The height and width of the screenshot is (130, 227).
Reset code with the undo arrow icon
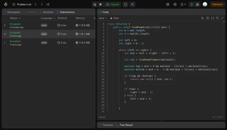(x=217, y=18)
